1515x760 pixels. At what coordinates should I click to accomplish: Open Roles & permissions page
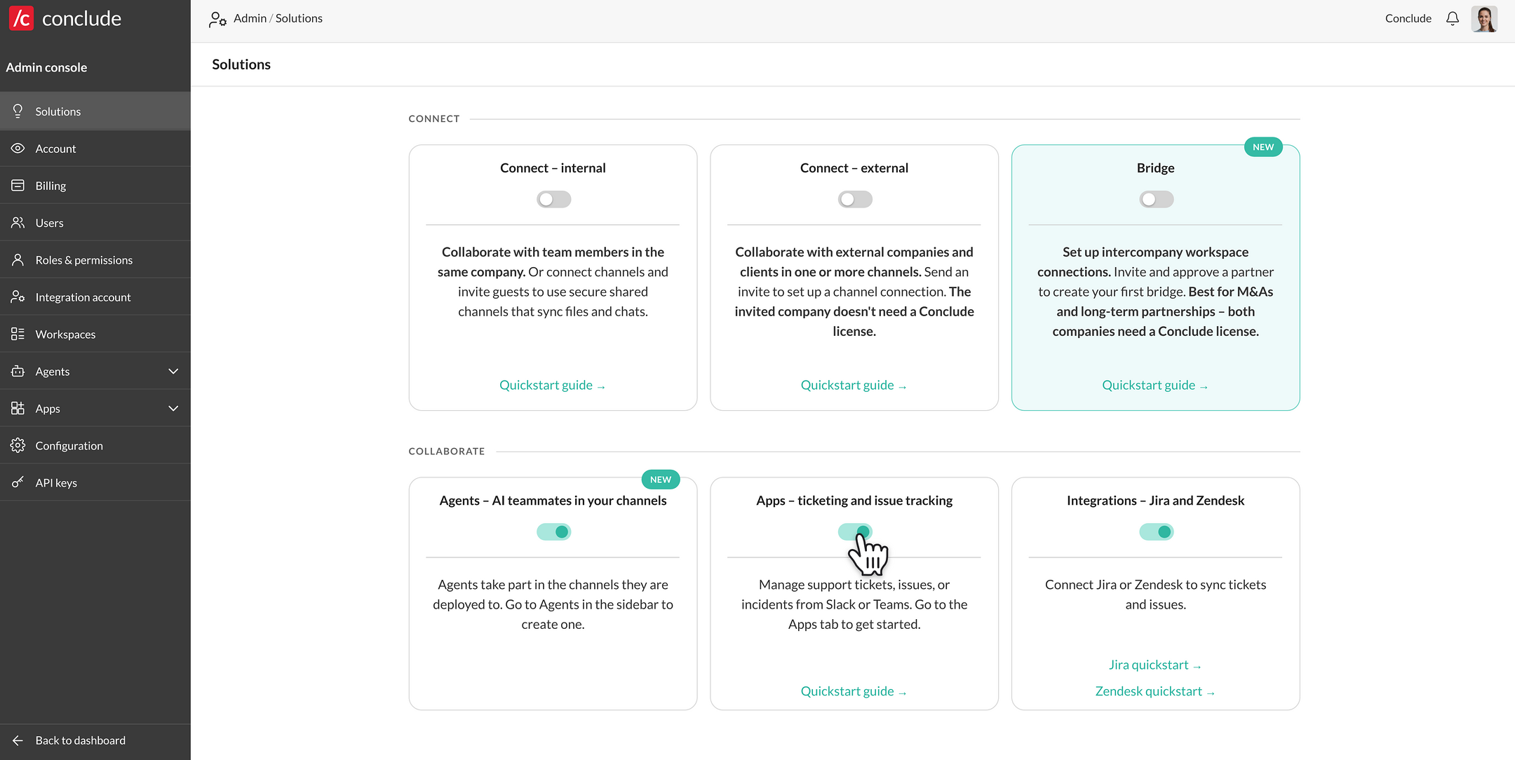click(x=95, y=259)
